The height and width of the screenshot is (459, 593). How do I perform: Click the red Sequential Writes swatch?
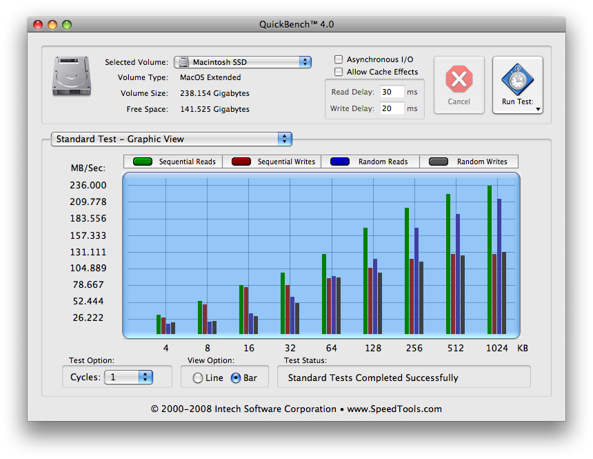coord(241,162)
